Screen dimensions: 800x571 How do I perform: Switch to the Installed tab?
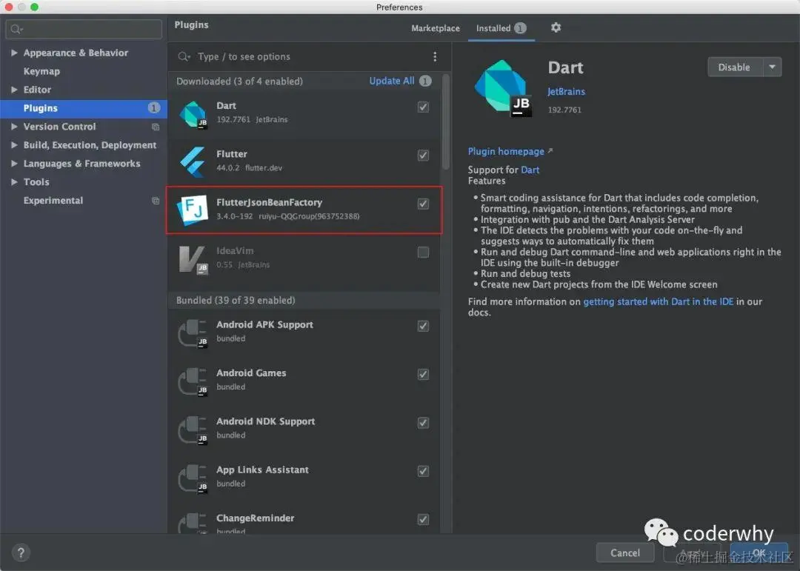(501, 29)
